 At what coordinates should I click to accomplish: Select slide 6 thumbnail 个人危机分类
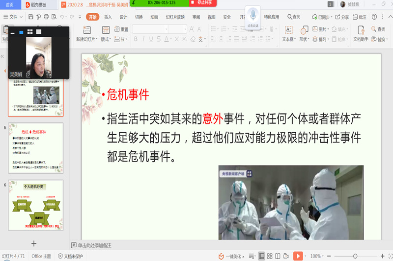point(35,205)
